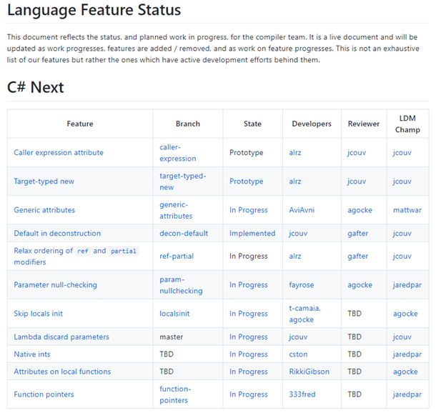The height and width of the screenshot is (418, 446).
Task: Open the Native ints feature link
Action: click(32, 354)
